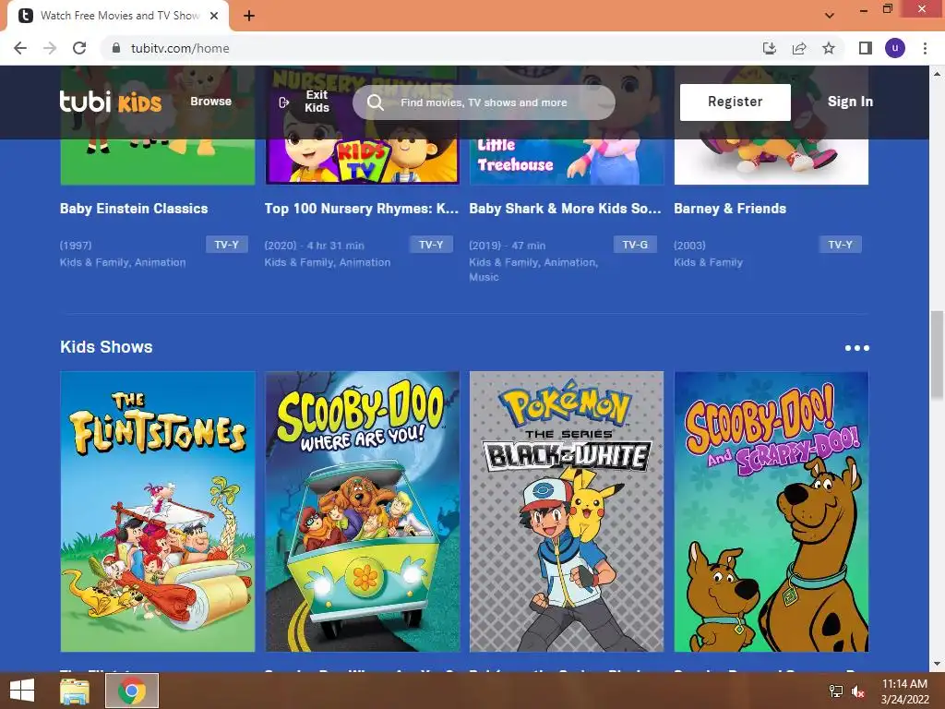Click the Tubi Kids logo

tap(111, 102)
